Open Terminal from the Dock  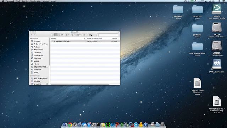[98, 124]
